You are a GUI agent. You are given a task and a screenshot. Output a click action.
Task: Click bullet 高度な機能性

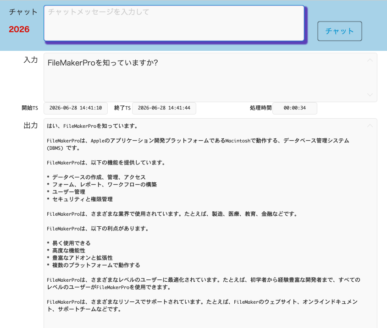(x=66, y=251)
